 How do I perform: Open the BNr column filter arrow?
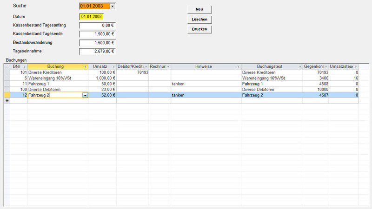pyautogui.click(x=25, y=67)
